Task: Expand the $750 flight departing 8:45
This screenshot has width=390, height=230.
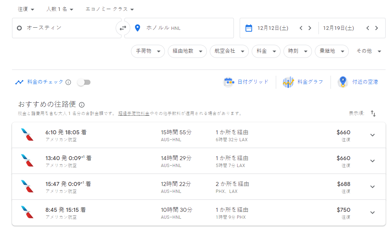Action: [x=372, y=213]
